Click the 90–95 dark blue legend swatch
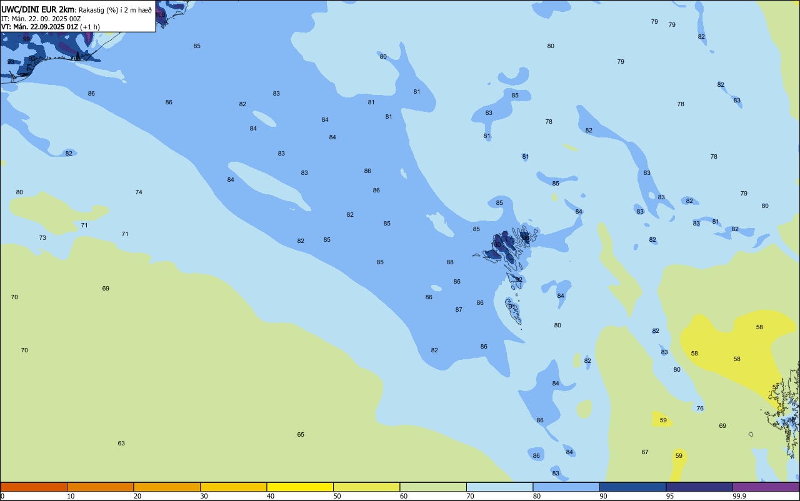 pyautogui.click(x=632, y=487)
